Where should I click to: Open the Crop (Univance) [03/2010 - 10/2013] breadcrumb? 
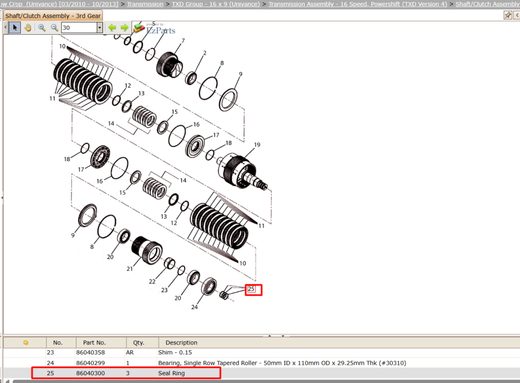[x=59, y=4]
